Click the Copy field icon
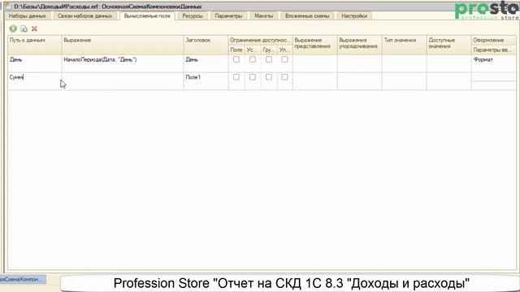 point(24,29)
